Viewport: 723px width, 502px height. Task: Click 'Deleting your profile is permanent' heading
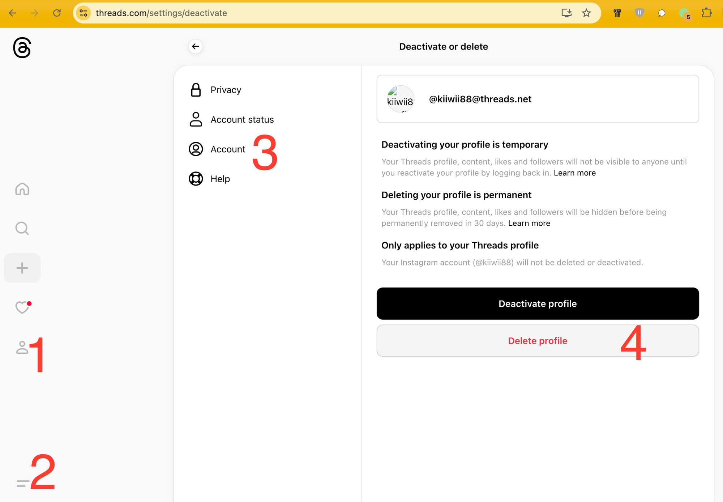tap(456, 195)
